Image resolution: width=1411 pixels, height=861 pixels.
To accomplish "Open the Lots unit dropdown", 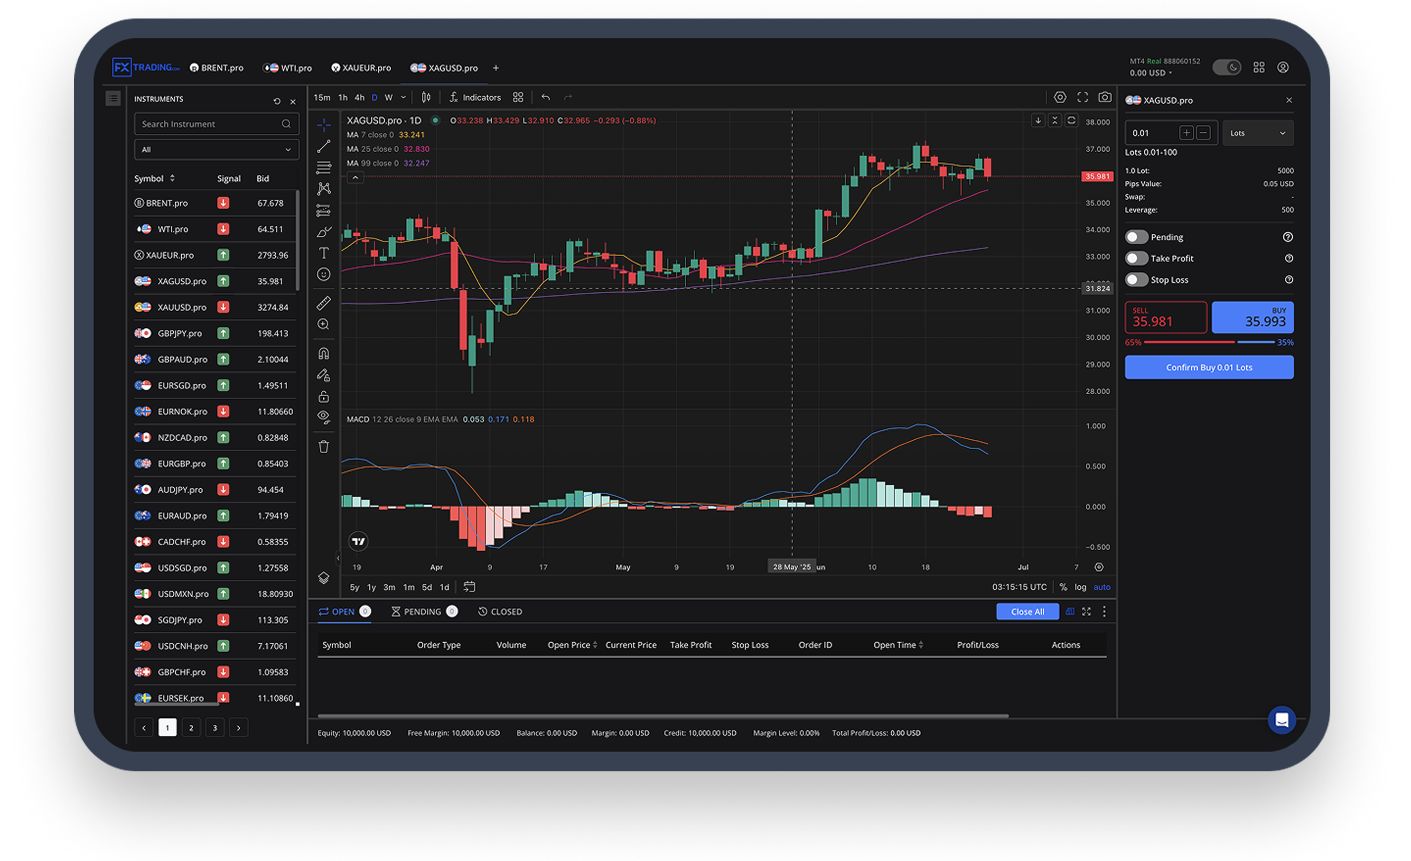I will [x=1258, y=133].
